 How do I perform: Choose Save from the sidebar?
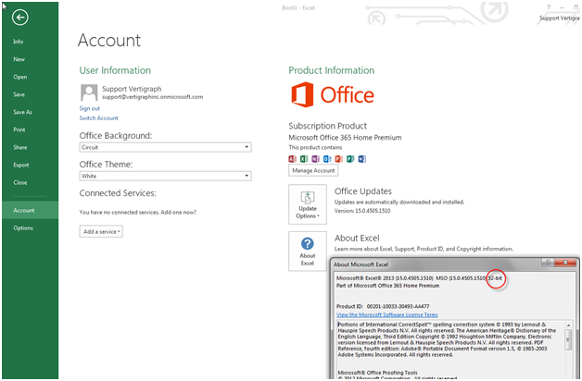pos(19,94)
